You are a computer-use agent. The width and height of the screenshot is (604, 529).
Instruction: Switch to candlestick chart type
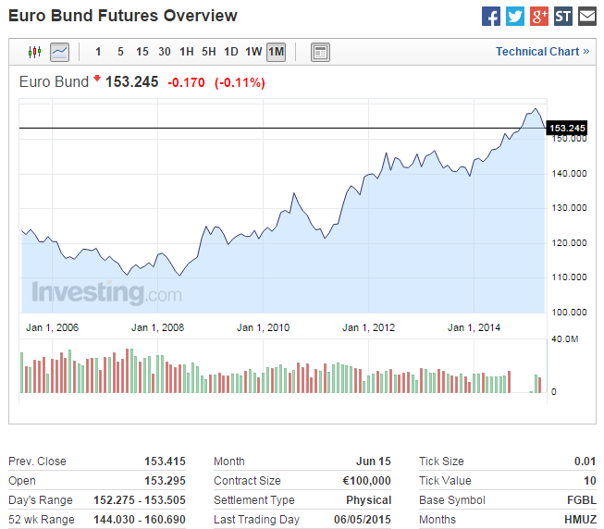click(35, 52)
